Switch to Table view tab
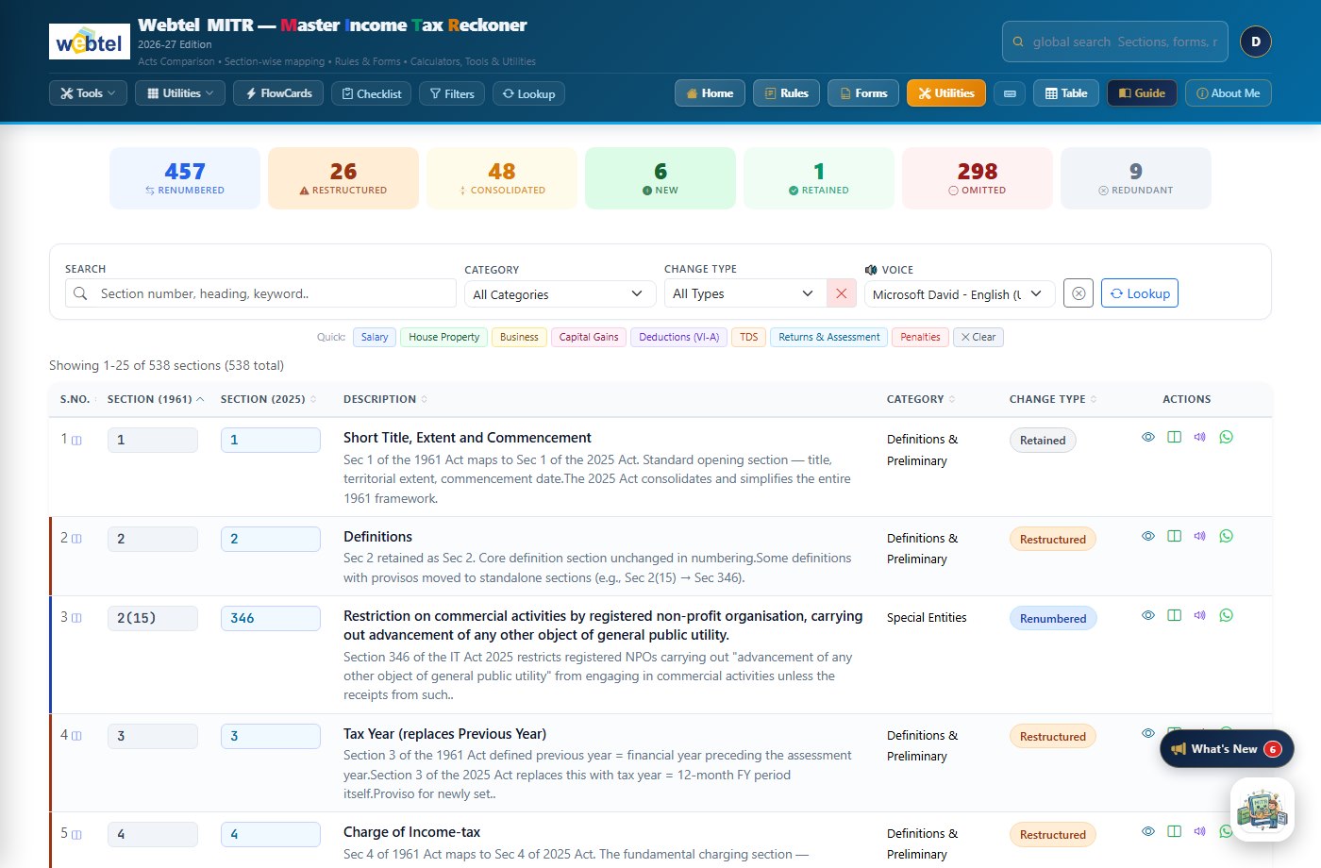 1066,93
